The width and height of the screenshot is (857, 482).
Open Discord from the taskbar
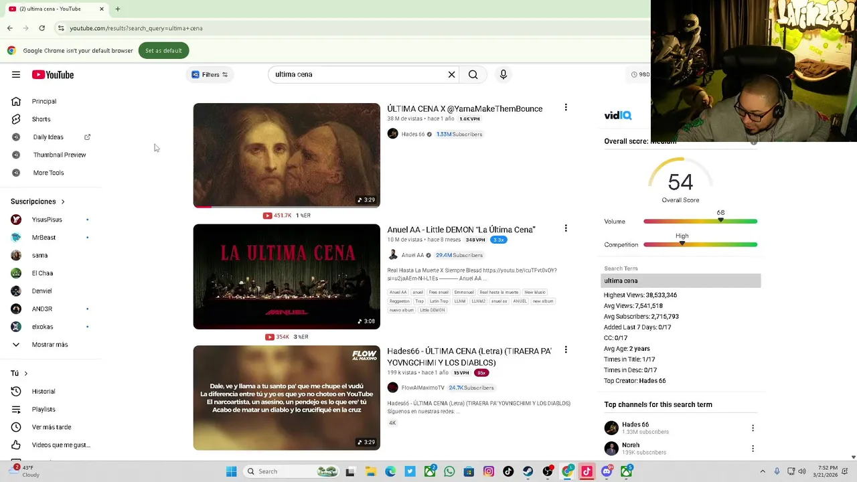(x=607, y=471)
